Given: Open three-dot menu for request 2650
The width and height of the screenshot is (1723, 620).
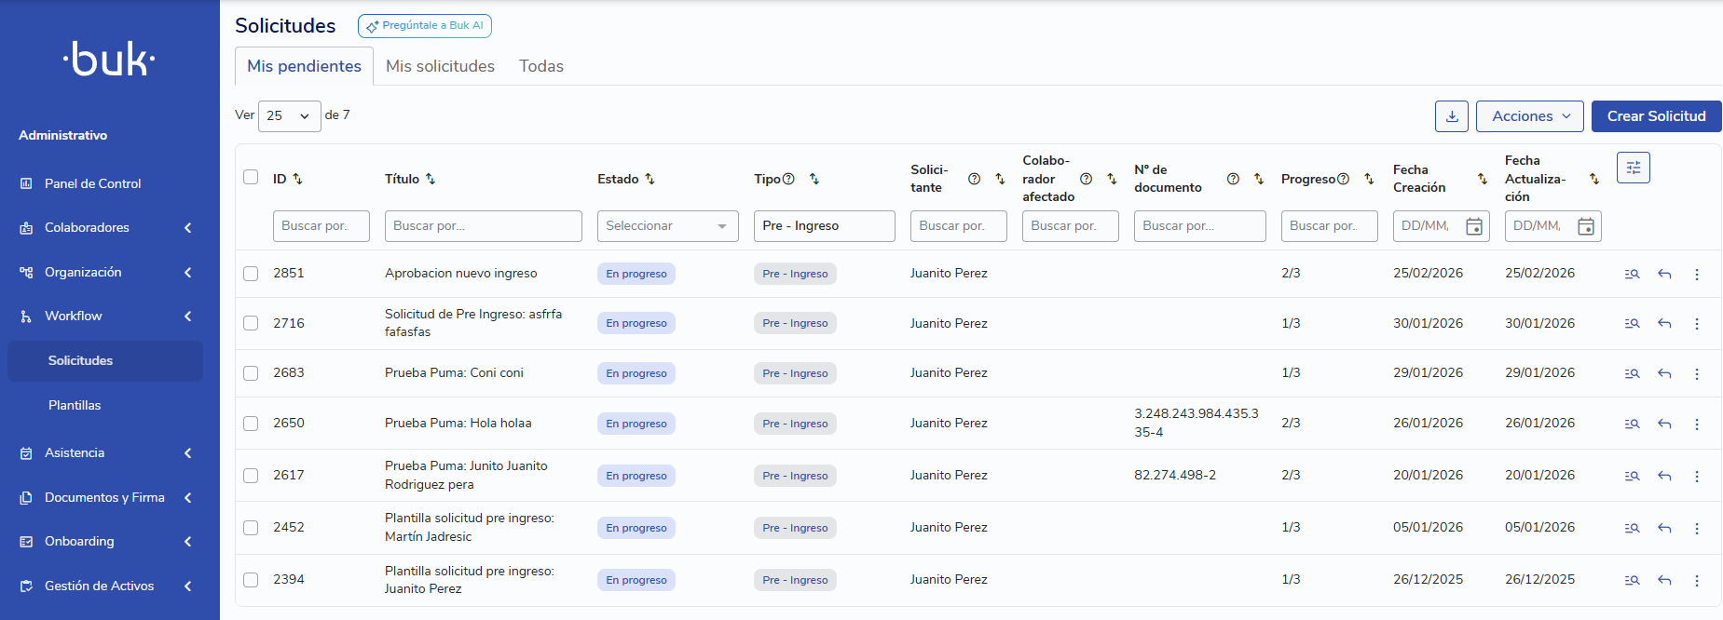Looking at the screenshot, I should point(1696,424).
